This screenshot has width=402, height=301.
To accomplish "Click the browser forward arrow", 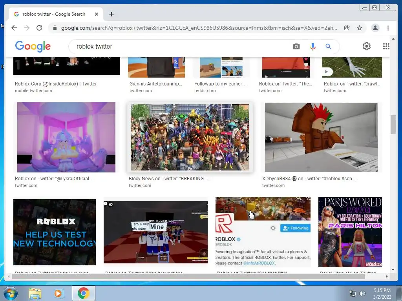I will tap(27, 28).
